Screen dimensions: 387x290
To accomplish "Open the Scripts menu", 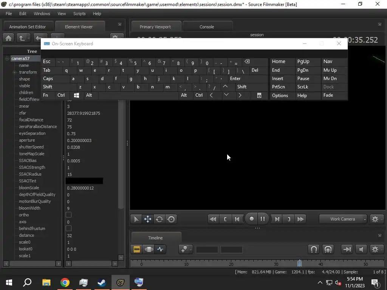I will click(x=79, y=14).
